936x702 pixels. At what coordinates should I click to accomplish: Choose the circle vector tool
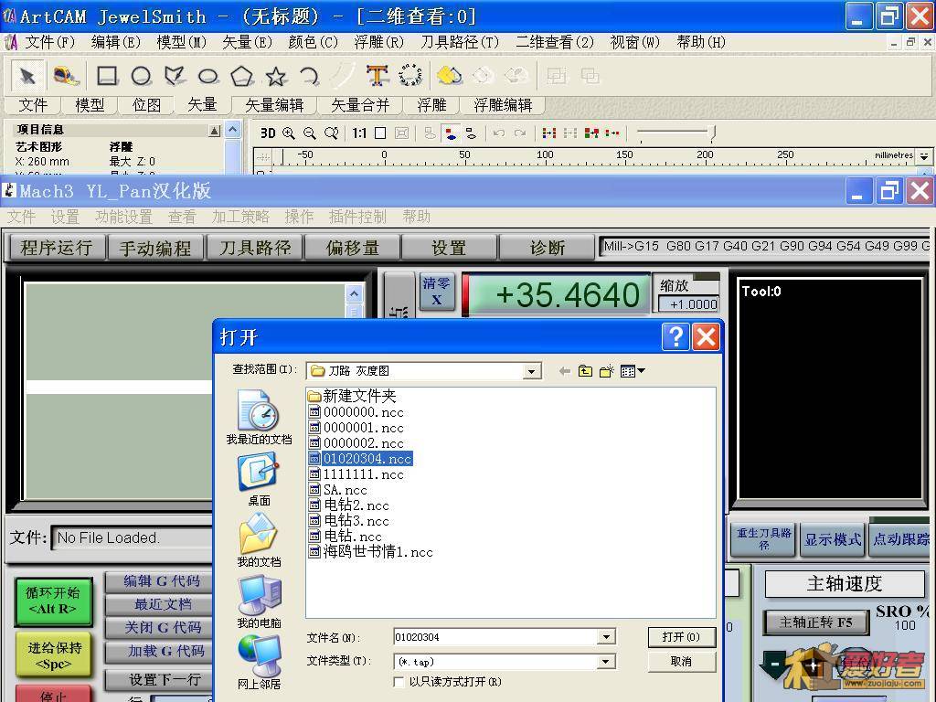141,76
